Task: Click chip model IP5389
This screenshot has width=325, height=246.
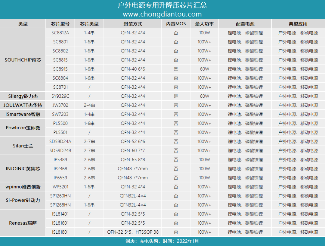Action: coord(60,160)
